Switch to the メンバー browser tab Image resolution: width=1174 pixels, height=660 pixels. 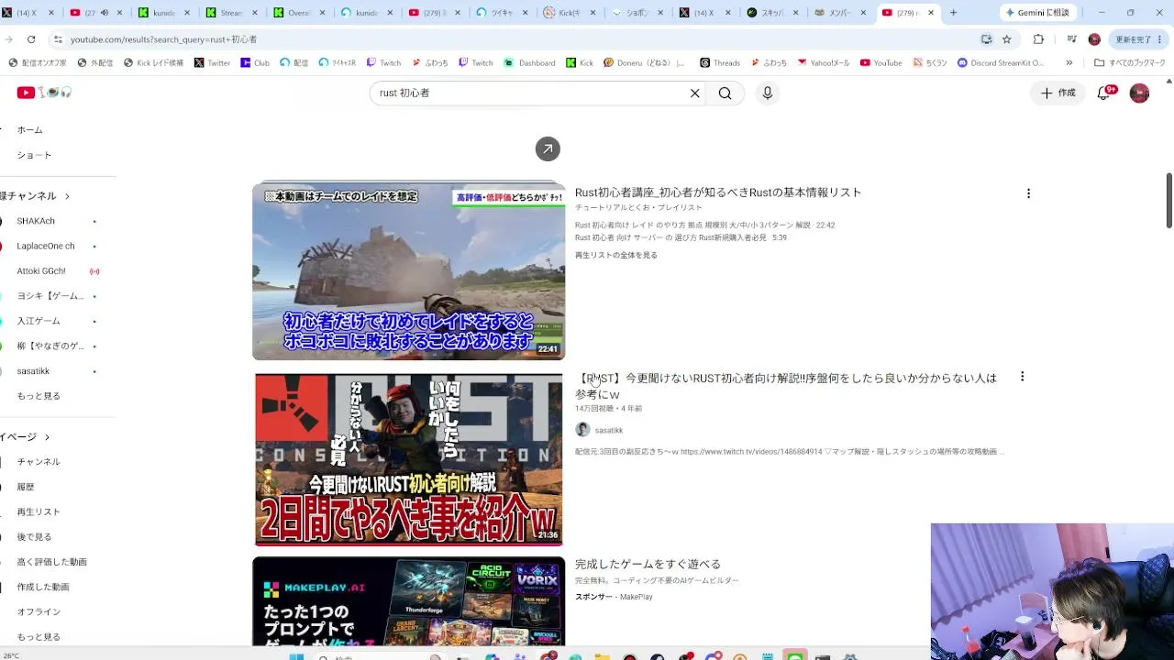(842, 13)
